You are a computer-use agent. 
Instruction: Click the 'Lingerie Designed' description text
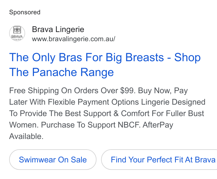pyautogui.click(x=173, y=102)
